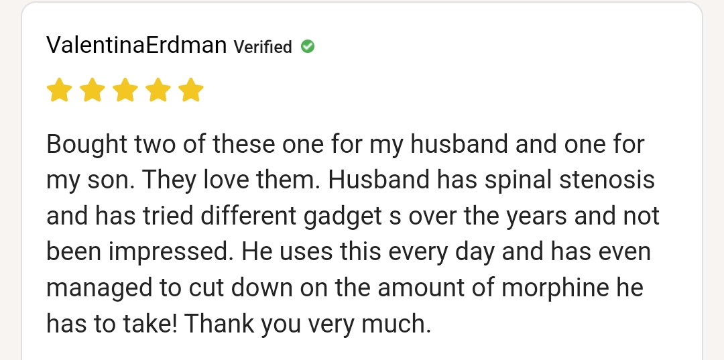Click the fifth rating star
The height and width of the screenshot is (360, 724).
point(191,90)
